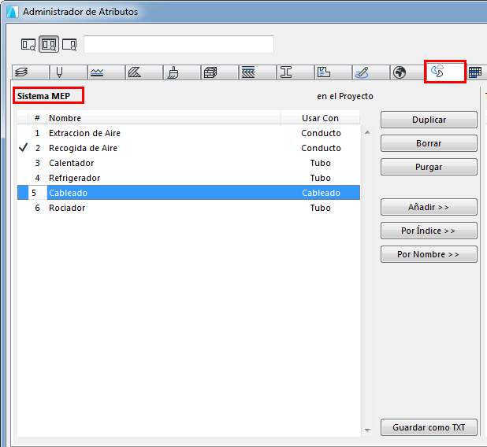Sort list by the Nombre column header

click(x=164, y=118)
